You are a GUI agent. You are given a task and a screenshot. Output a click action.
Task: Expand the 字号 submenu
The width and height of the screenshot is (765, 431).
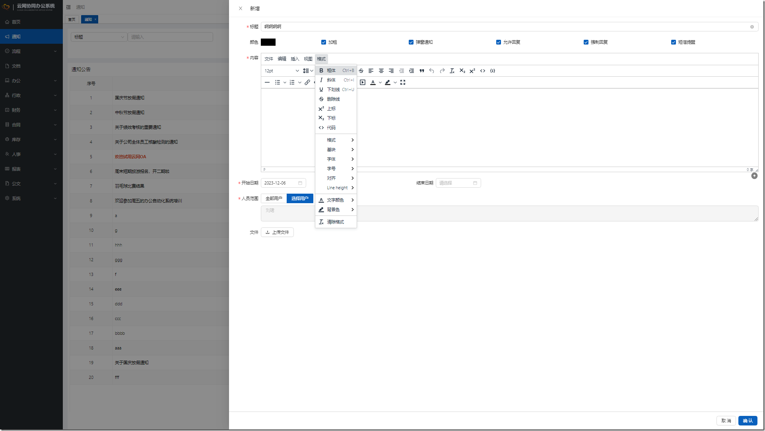click(x=336, y=169)
